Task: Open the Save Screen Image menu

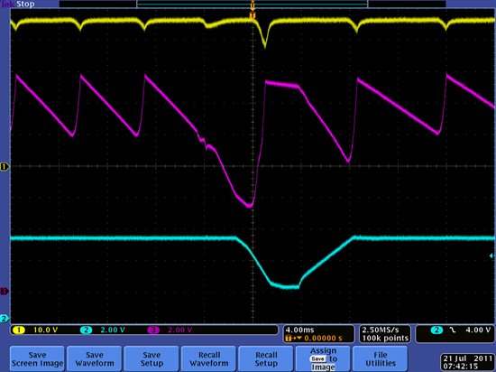Action: 37,359
